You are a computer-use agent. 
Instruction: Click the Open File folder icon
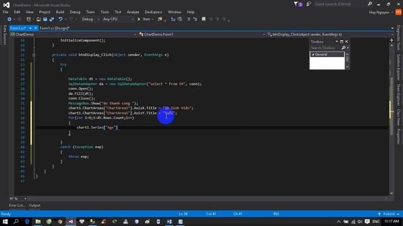coord(38,19)
